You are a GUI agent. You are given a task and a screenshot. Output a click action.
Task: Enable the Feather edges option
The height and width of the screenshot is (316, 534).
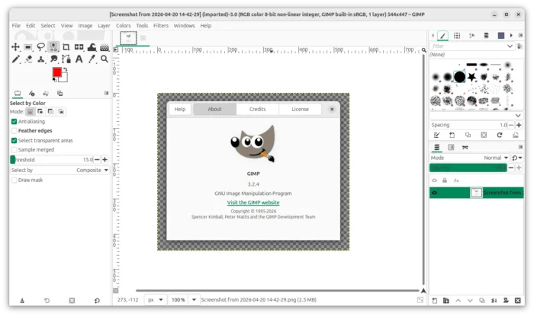pyautogui.click(x=14, y=131)
